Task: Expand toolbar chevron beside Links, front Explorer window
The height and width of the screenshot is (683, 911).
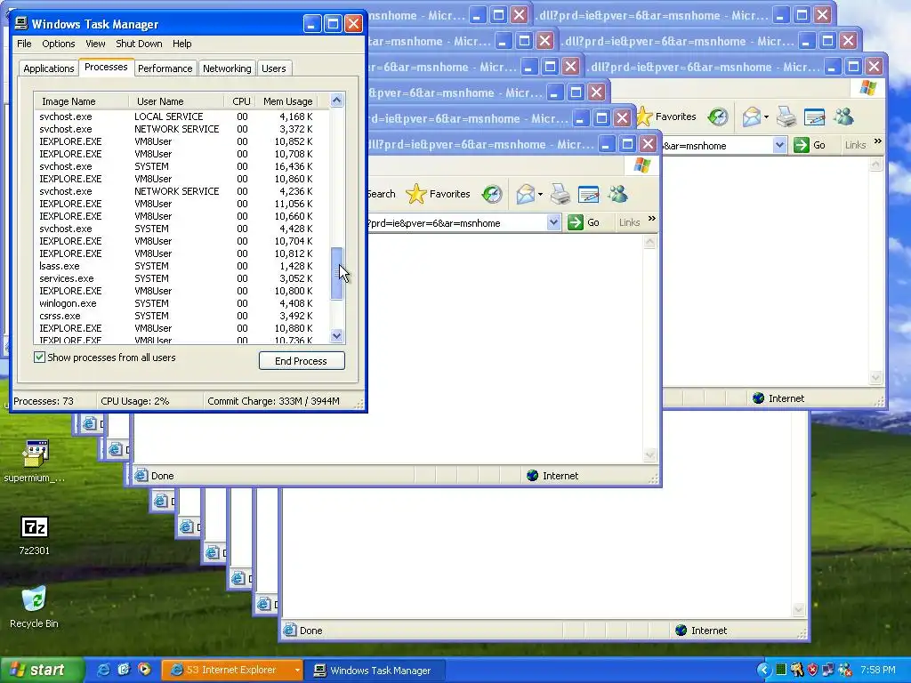Action: (x=652, y=219)
